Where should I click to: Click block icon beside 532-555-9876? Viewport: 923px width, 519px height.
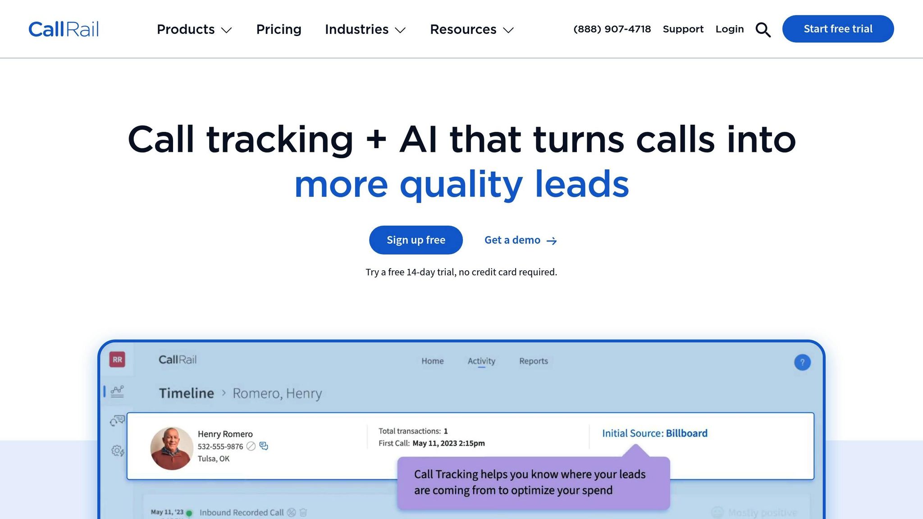click(x=251, y=446)
